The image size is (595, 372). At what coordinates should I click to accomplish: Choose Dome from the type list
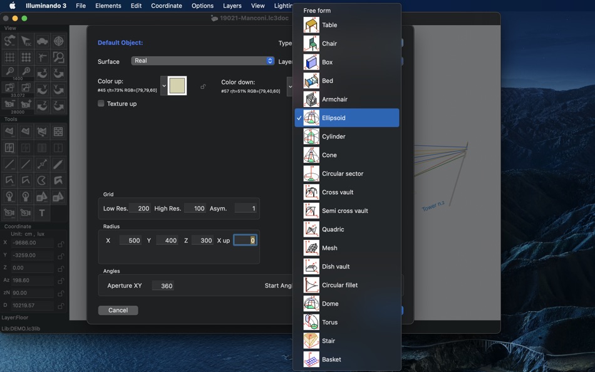pos(347,304)
